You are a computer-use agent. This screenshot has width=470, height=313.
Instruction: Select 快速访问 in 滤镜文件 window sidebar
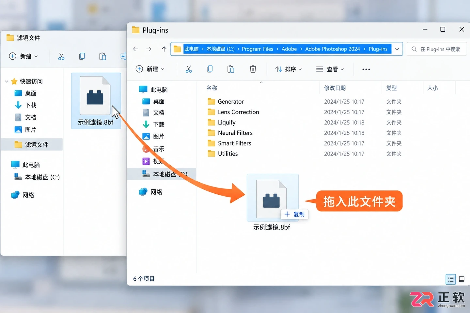(27, 81)
